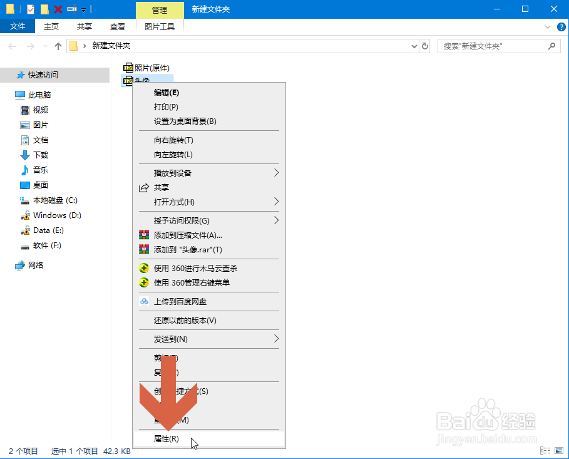Switch to the 主页 ribbon tab
The height and width of the screenshot is (459, 569).
point(51,26)
